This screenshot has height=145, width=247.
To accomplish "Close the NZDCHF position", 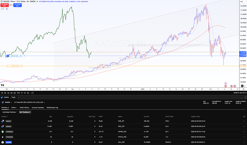I will pos(244,126).
